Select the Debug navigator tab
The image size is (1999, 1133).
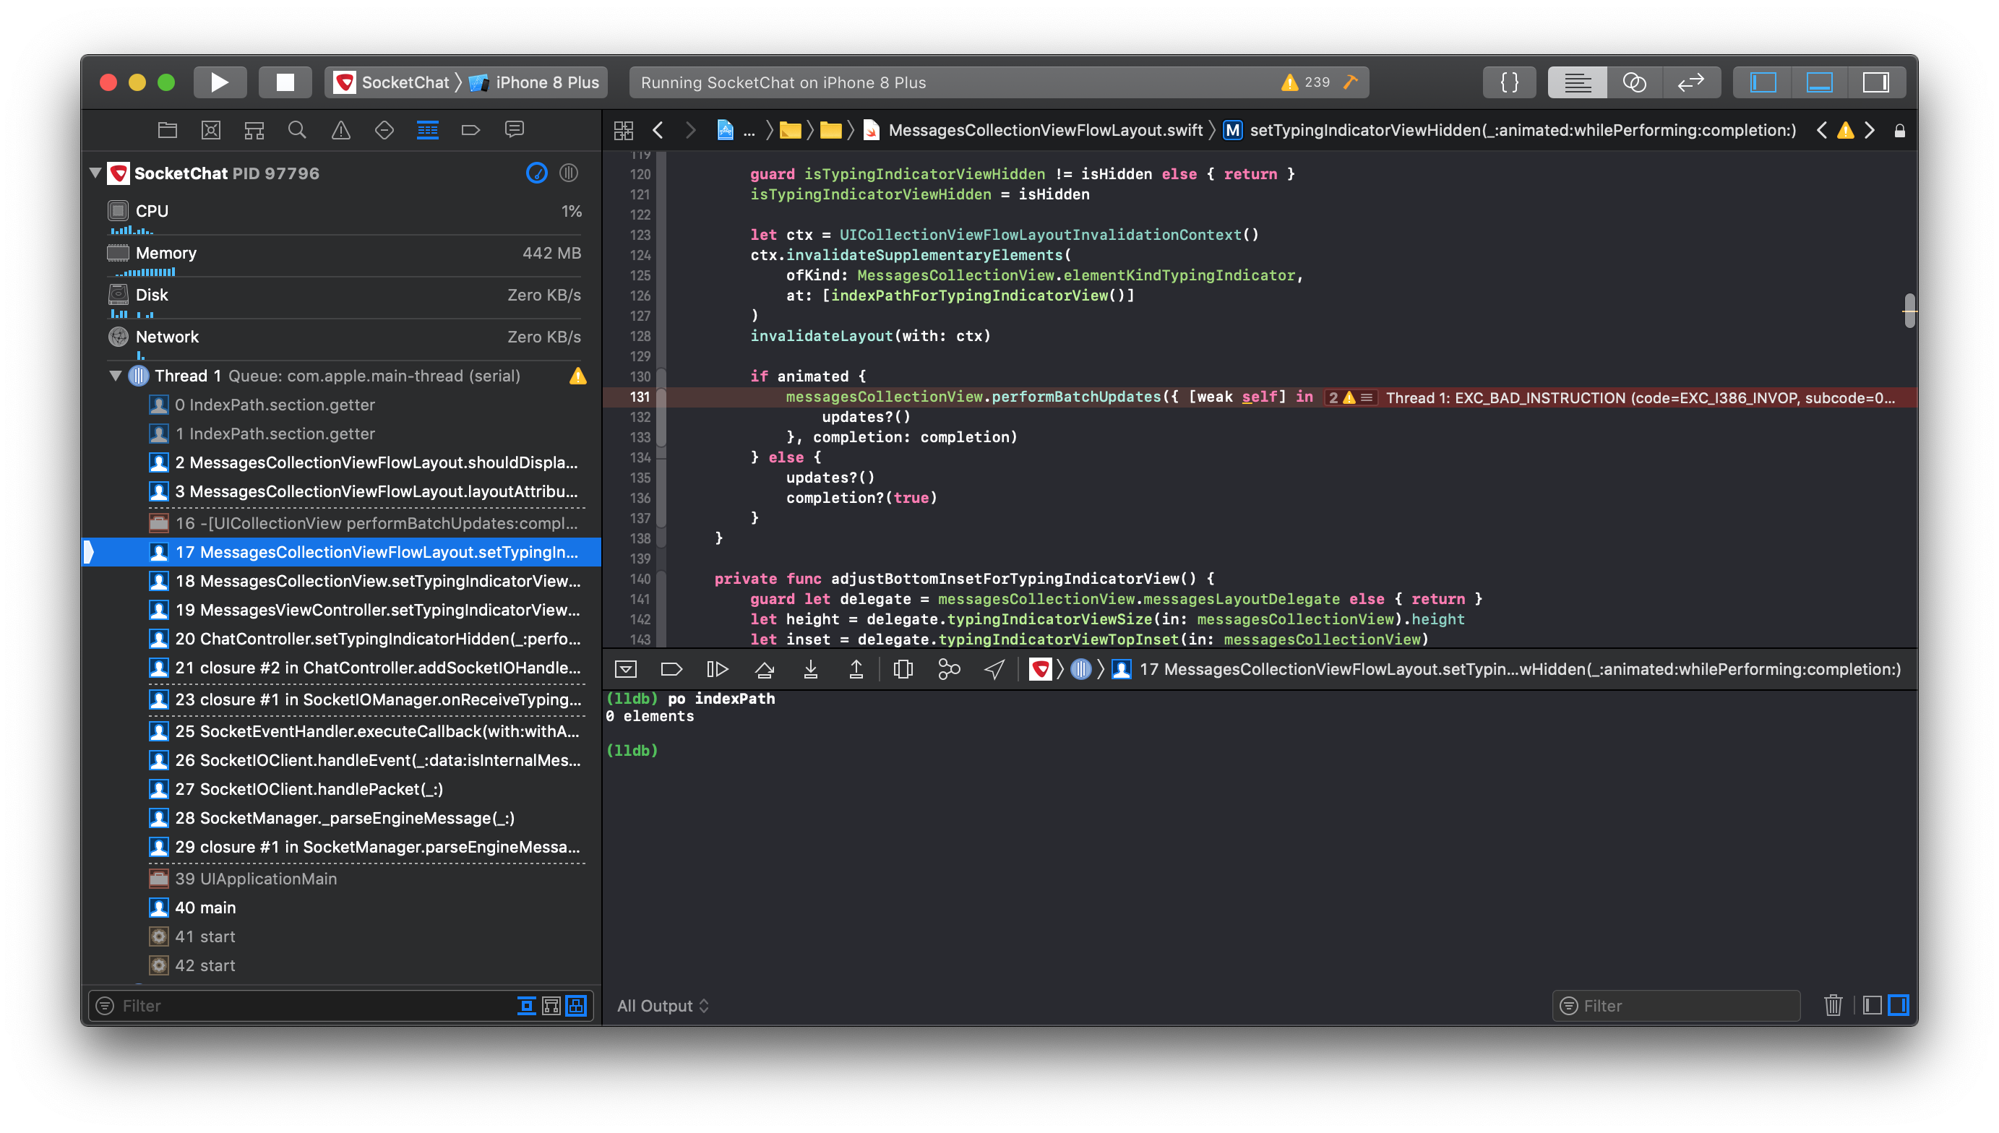point(427,130)
